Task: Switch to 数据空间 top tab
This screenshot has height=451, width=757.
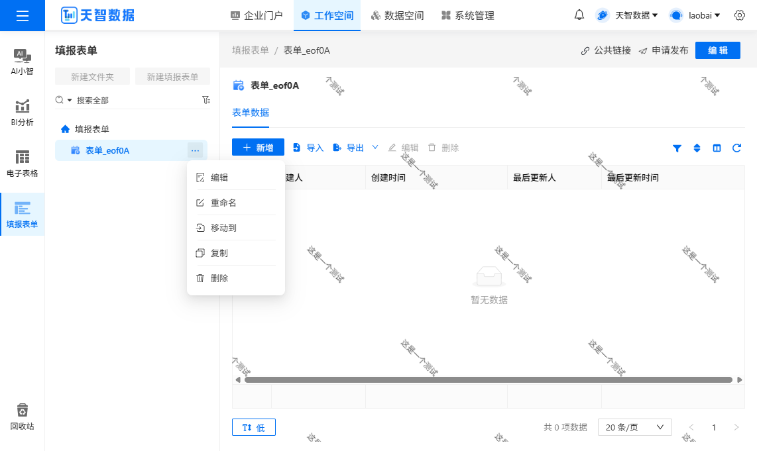Action: [x=397, y=15]
